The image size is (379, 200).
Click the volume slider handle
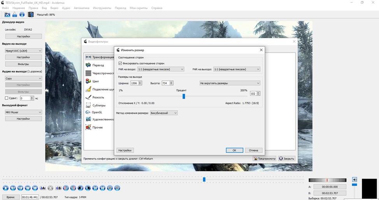(354, 184)
